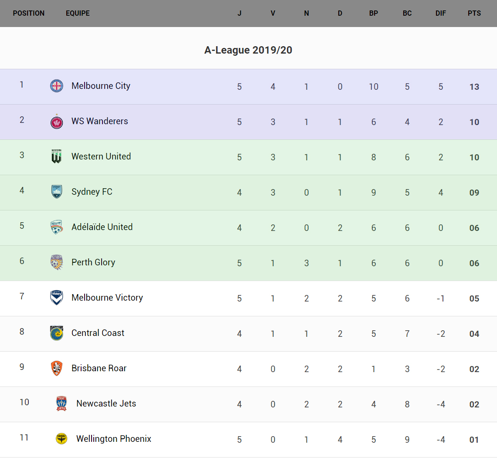
Task: Click the Western United team logo
Action: (57, 156)
